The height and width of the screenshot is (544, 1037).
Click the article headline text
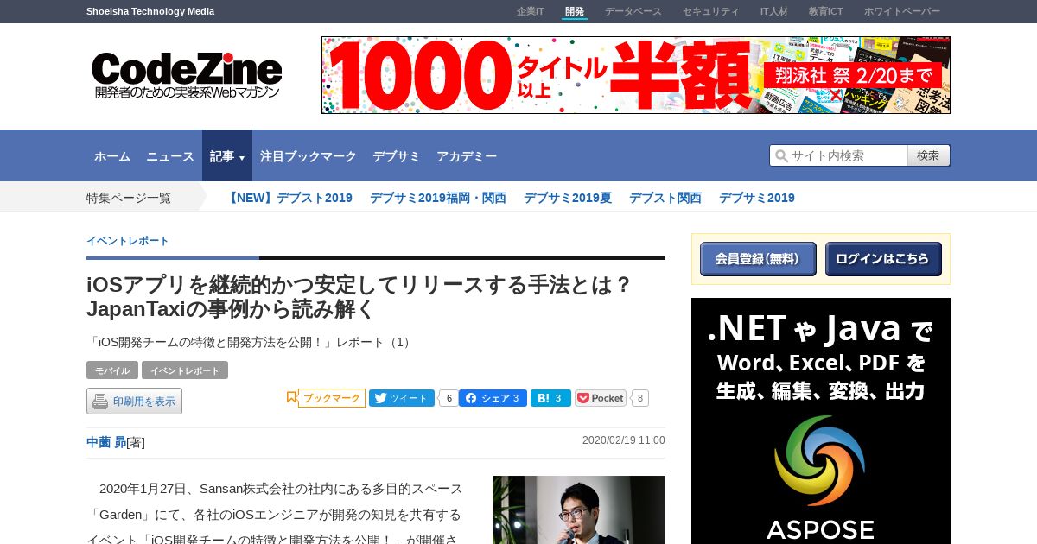(x=360, y=297)
